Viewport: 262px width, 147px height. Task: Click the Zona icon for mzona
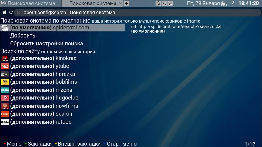click(x=5, y=90)
